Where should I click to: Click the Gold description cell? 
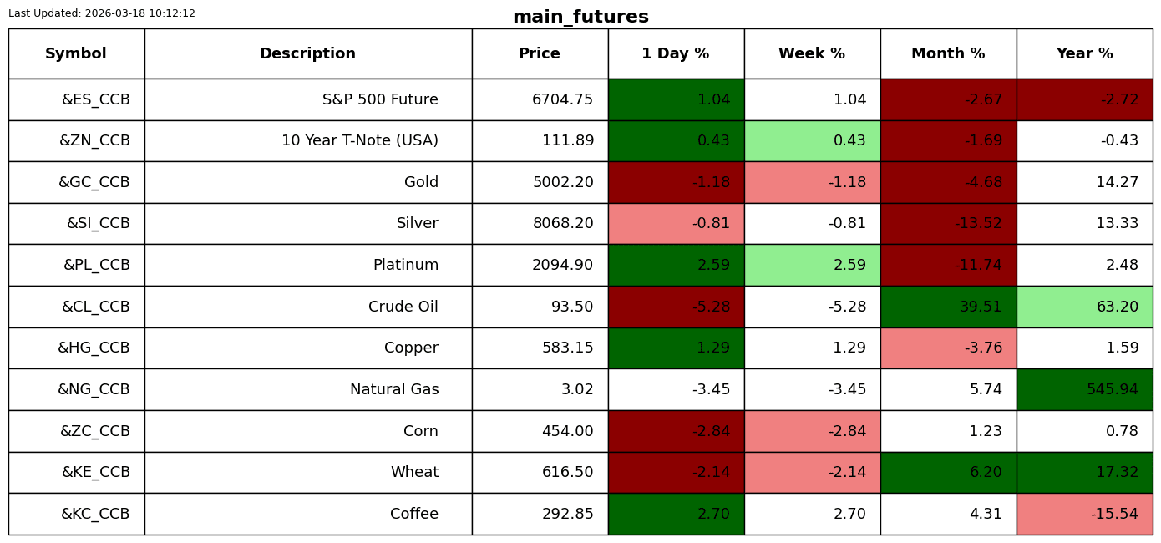pos(308,182)
